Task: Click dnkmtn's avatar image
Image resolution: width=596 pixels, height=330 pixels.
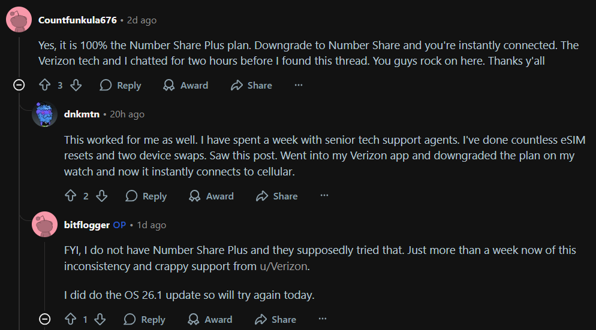Action: [x=44, y=114]
